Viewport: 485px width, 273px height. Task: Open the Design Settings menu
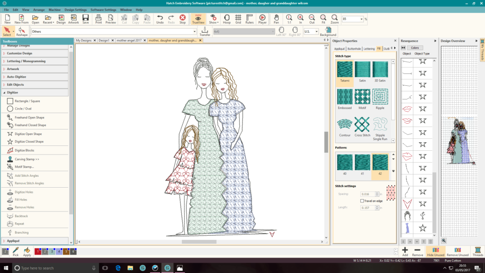75,9
